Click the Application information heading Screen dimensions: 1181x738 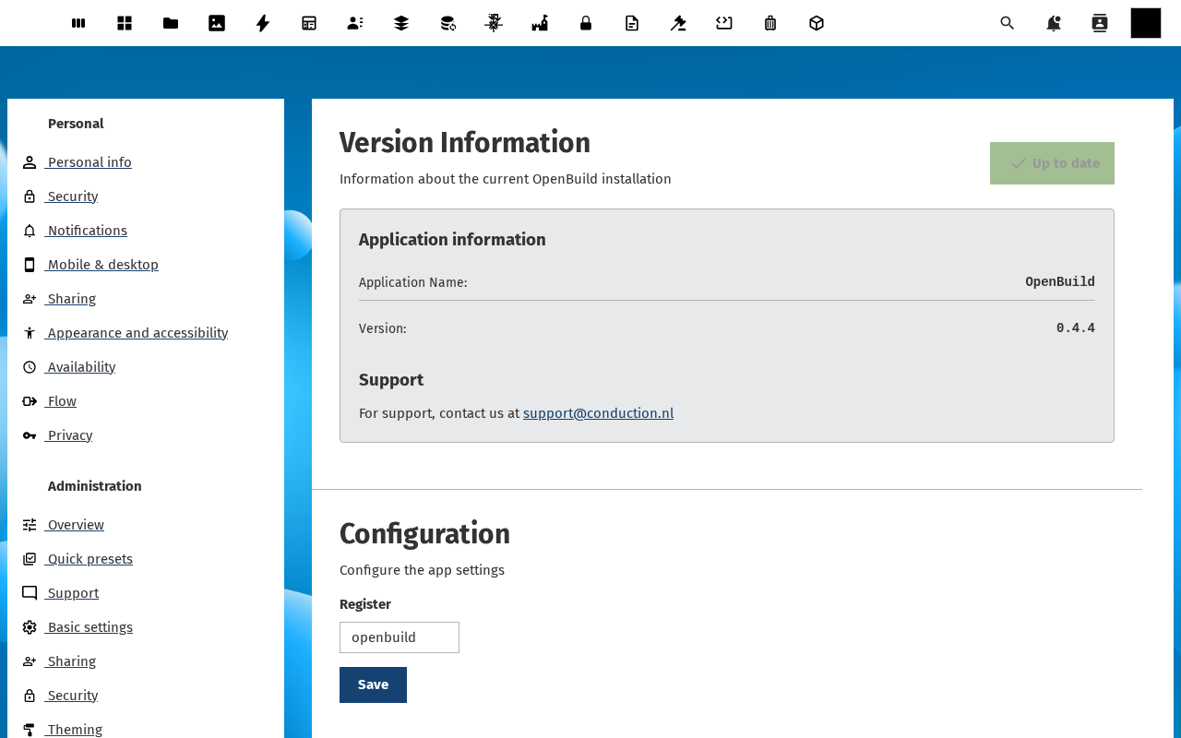point(452,240)
